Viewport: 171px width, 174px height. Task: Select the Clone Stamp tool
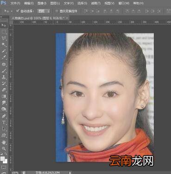pos(4,77)
